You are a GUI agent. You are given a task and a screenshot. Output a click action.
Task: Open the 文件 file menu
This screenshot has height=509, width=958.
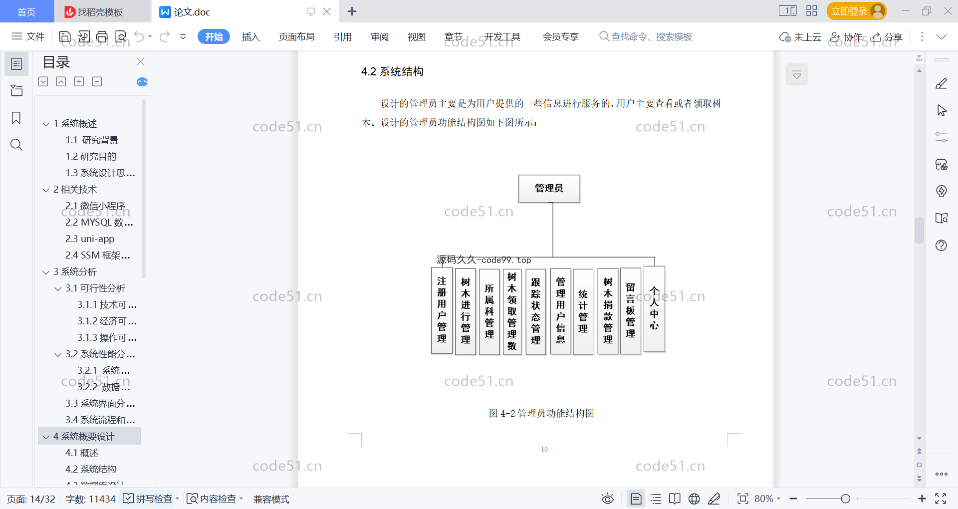[x=28, y=36]
